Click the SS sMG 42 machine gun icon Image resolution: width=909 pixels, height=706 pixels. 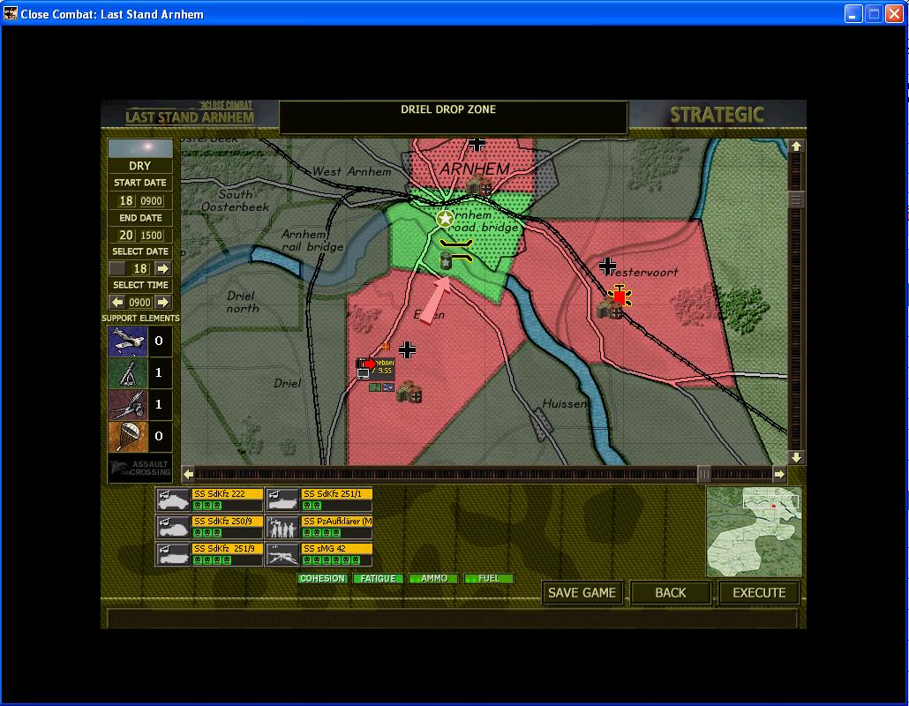tap(282, 554)
